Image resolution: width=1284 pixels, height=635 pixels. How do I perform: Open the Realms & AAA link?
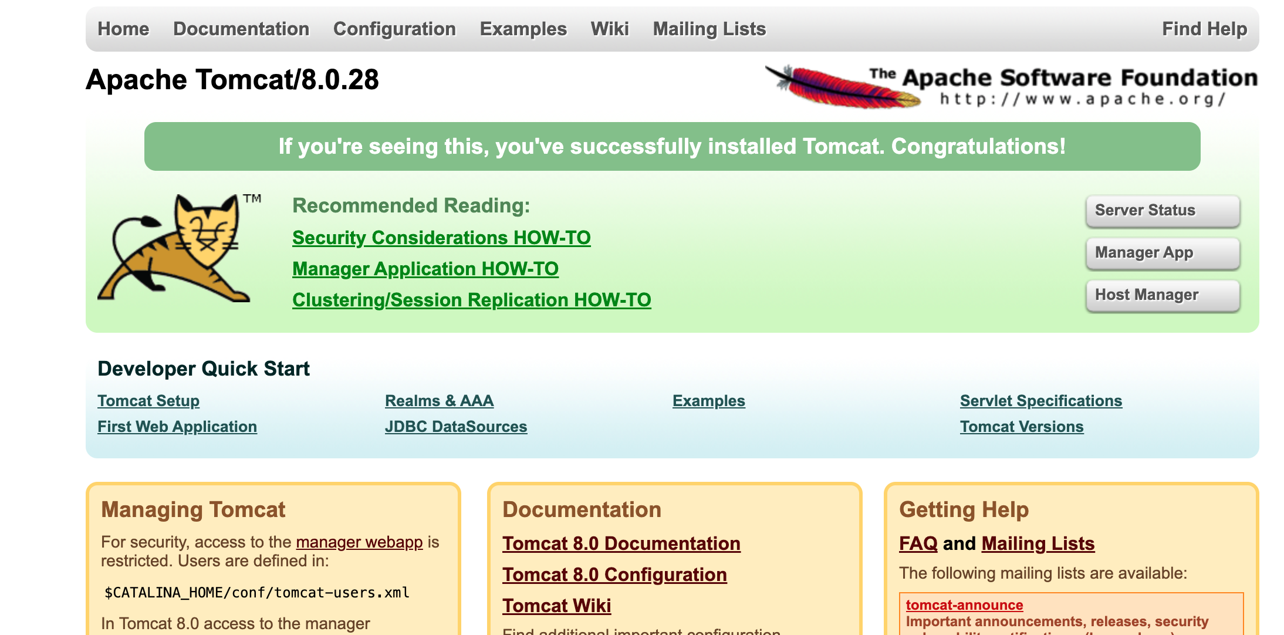439,401
